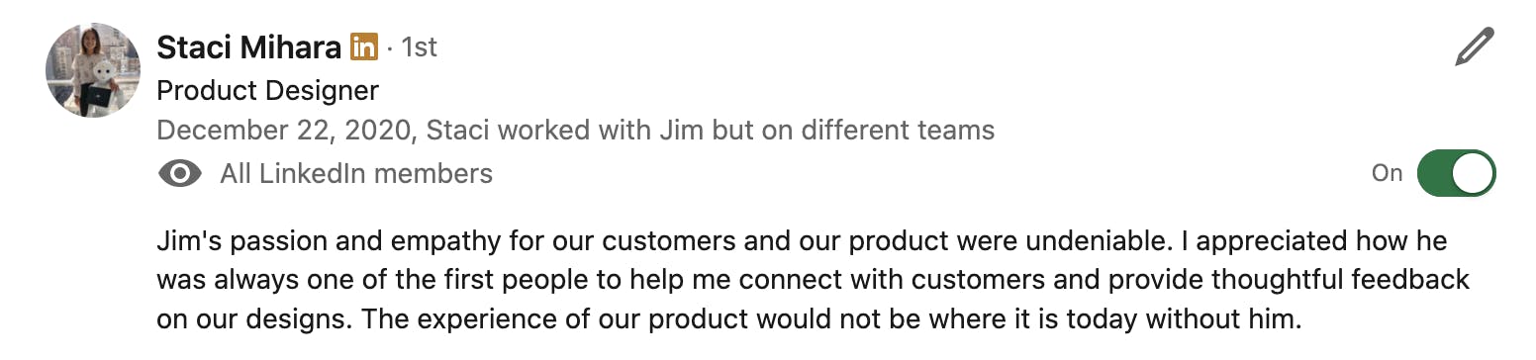The width and height of the screenshot is (1536, 360).
Task: Click the "Product Designer" headline text
Action: (267, 91)
